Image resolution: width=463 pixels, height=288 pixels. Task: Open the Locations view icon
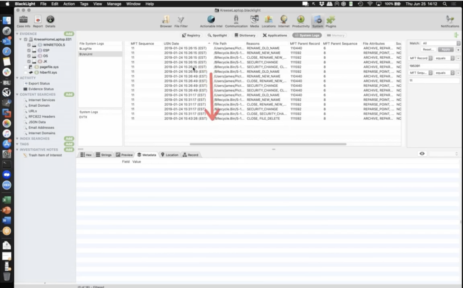coord(269,19)
